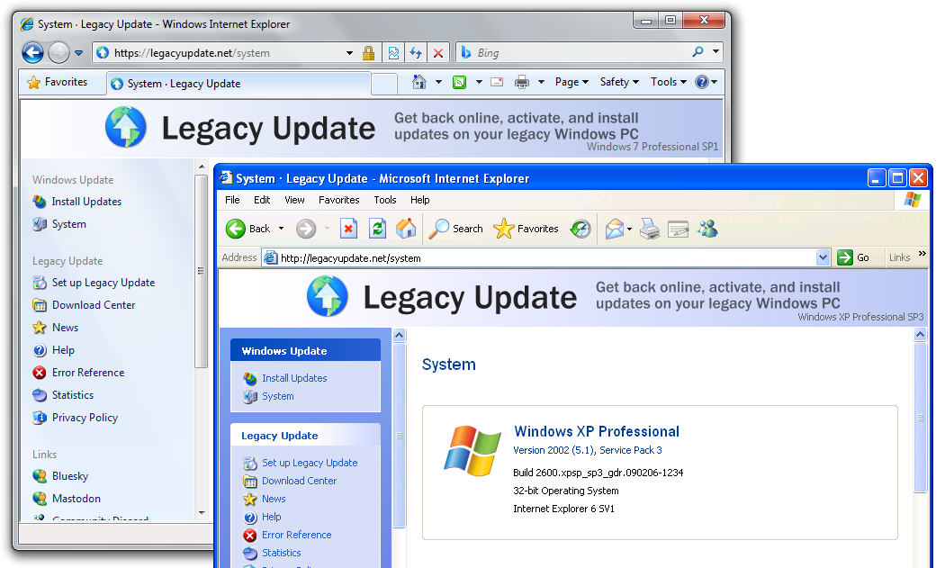This screenshot has width=945, height=568.
Task: Click Go button next to XP address bar
Action: [x=853, y=257]
